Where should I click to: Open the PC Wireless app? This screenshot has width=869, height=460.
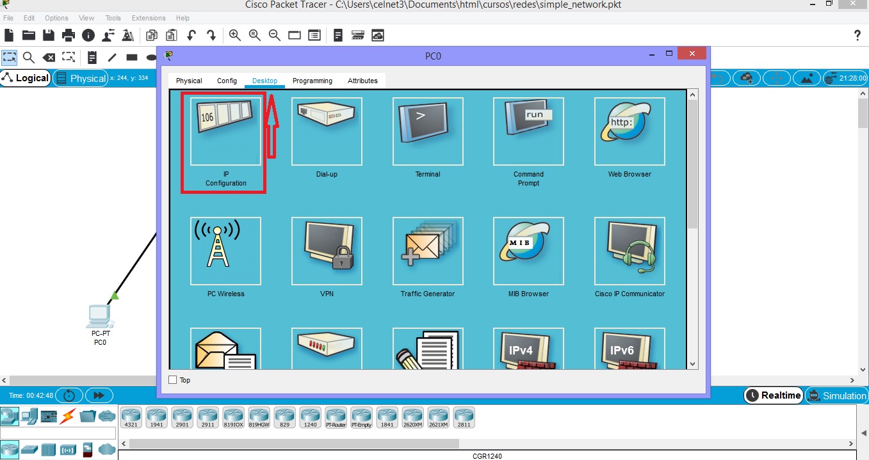tap(225, 251)
